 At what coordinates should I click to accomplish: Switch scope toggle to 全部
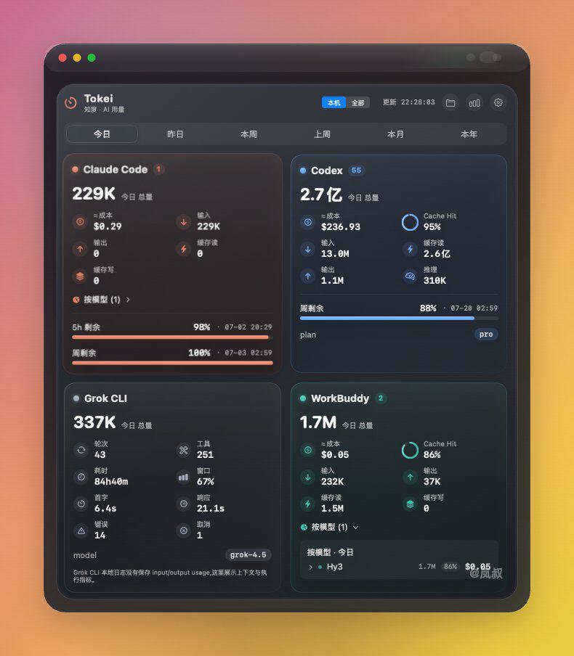point(357,102)
